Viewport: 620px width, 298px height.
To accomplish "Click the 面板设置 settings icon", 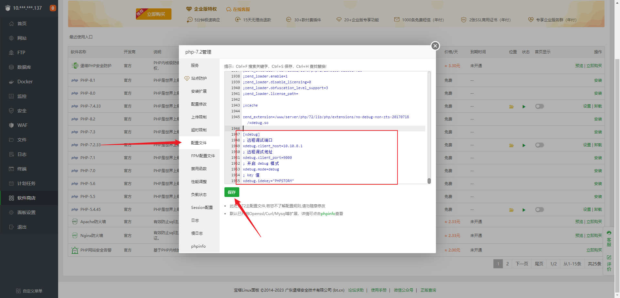I will click(x=11, y=212).
